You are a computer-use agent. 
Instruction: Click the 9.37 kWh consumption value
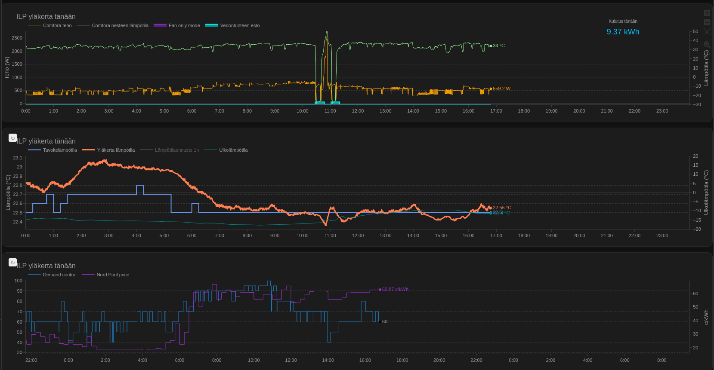(623, 32)
